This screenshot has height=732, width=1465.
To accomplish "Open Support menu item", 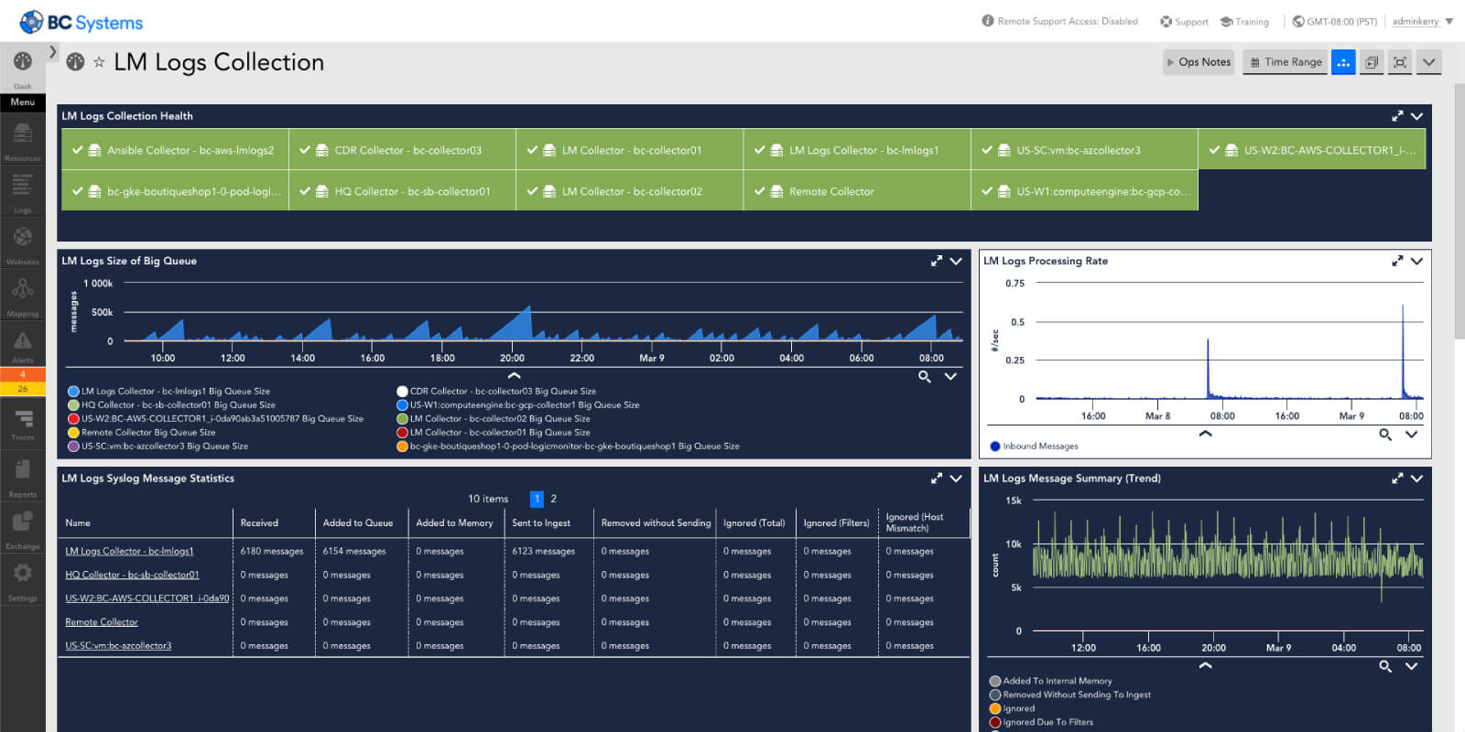I will 1184,21.
